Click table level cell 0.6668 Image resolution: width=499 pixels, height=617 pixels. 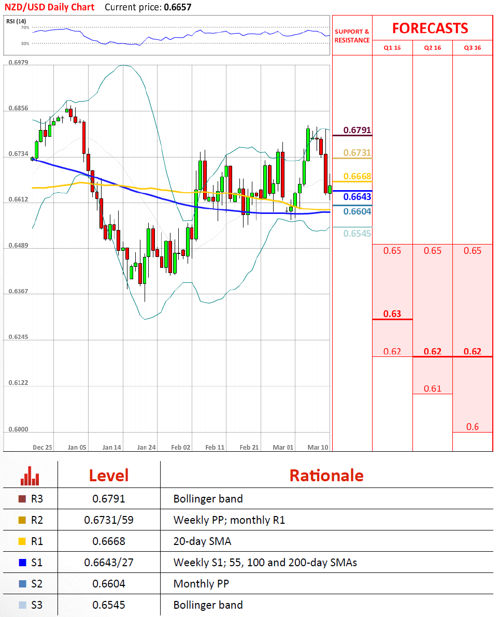[x=109, y=541]
